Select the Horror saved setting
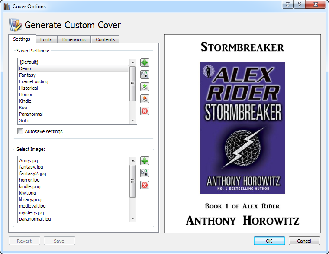 tap(74, 94)
